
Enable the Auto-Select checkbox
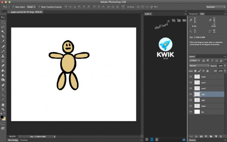point(13,7)
